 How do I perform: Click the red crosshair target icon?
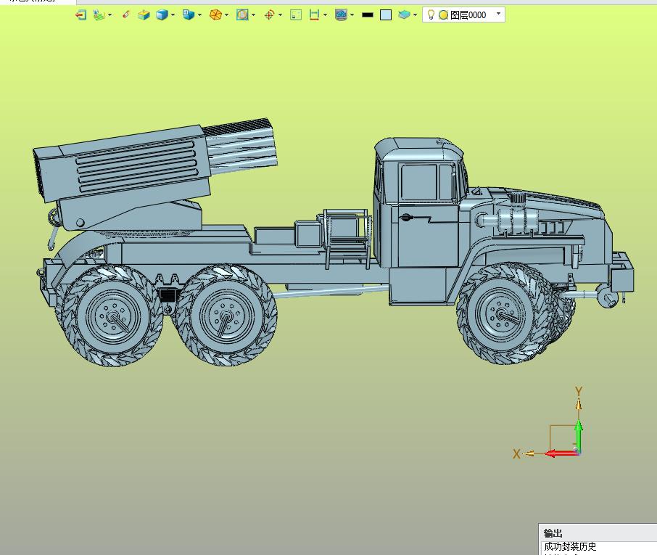pyautogui.click(x=269, y=15)
